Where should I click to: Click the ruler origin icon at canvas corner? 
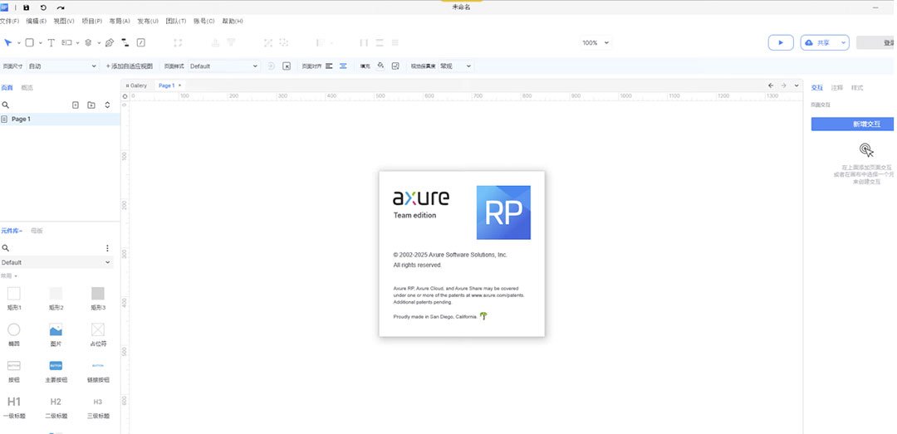point(125,96)
